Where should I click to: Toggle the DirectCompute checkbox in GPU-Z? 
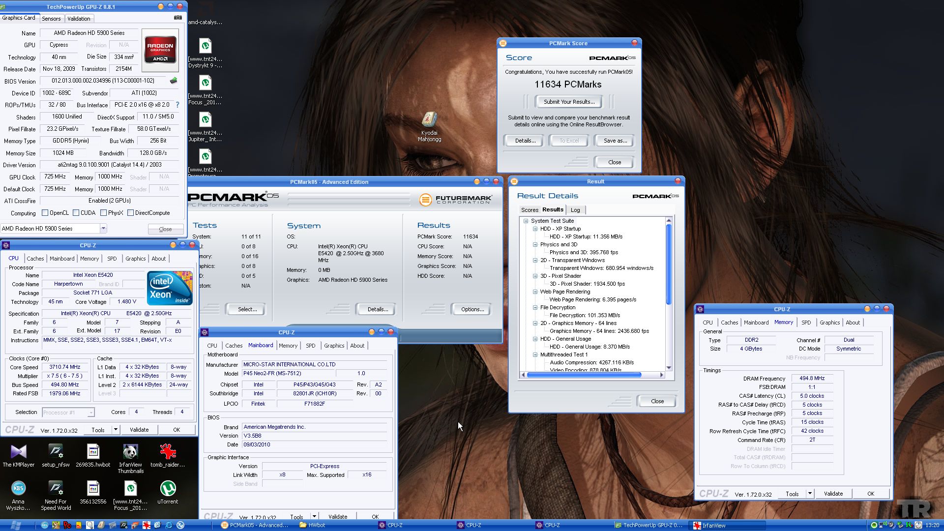coord(131,213)
